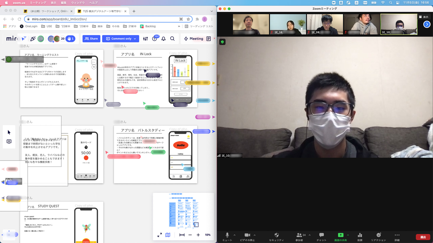Open the Chrome extensions puzzle icon
Image resolution: width=433 pixels, height=243 pixels.
(197, 19)
